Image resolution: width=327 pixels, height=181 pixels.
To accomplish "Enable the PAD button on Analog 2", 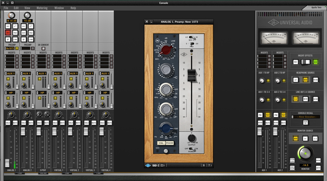I will (x=31, y=33).
